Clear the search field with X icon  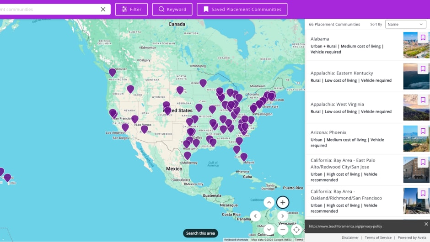(x=103, y=9)
